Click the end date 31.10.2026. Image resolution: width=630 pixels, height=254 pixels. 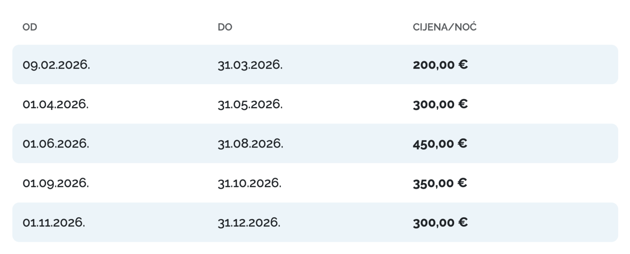pyautogui.click(x=249, y=183)
